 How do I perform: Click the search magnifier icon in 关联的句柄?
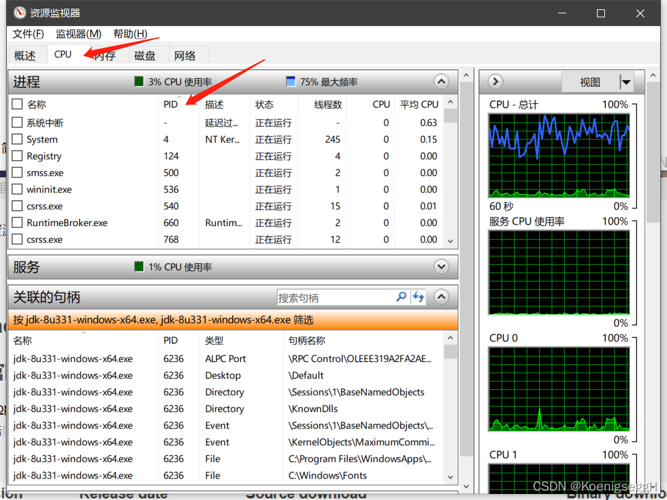click(401, 297)
